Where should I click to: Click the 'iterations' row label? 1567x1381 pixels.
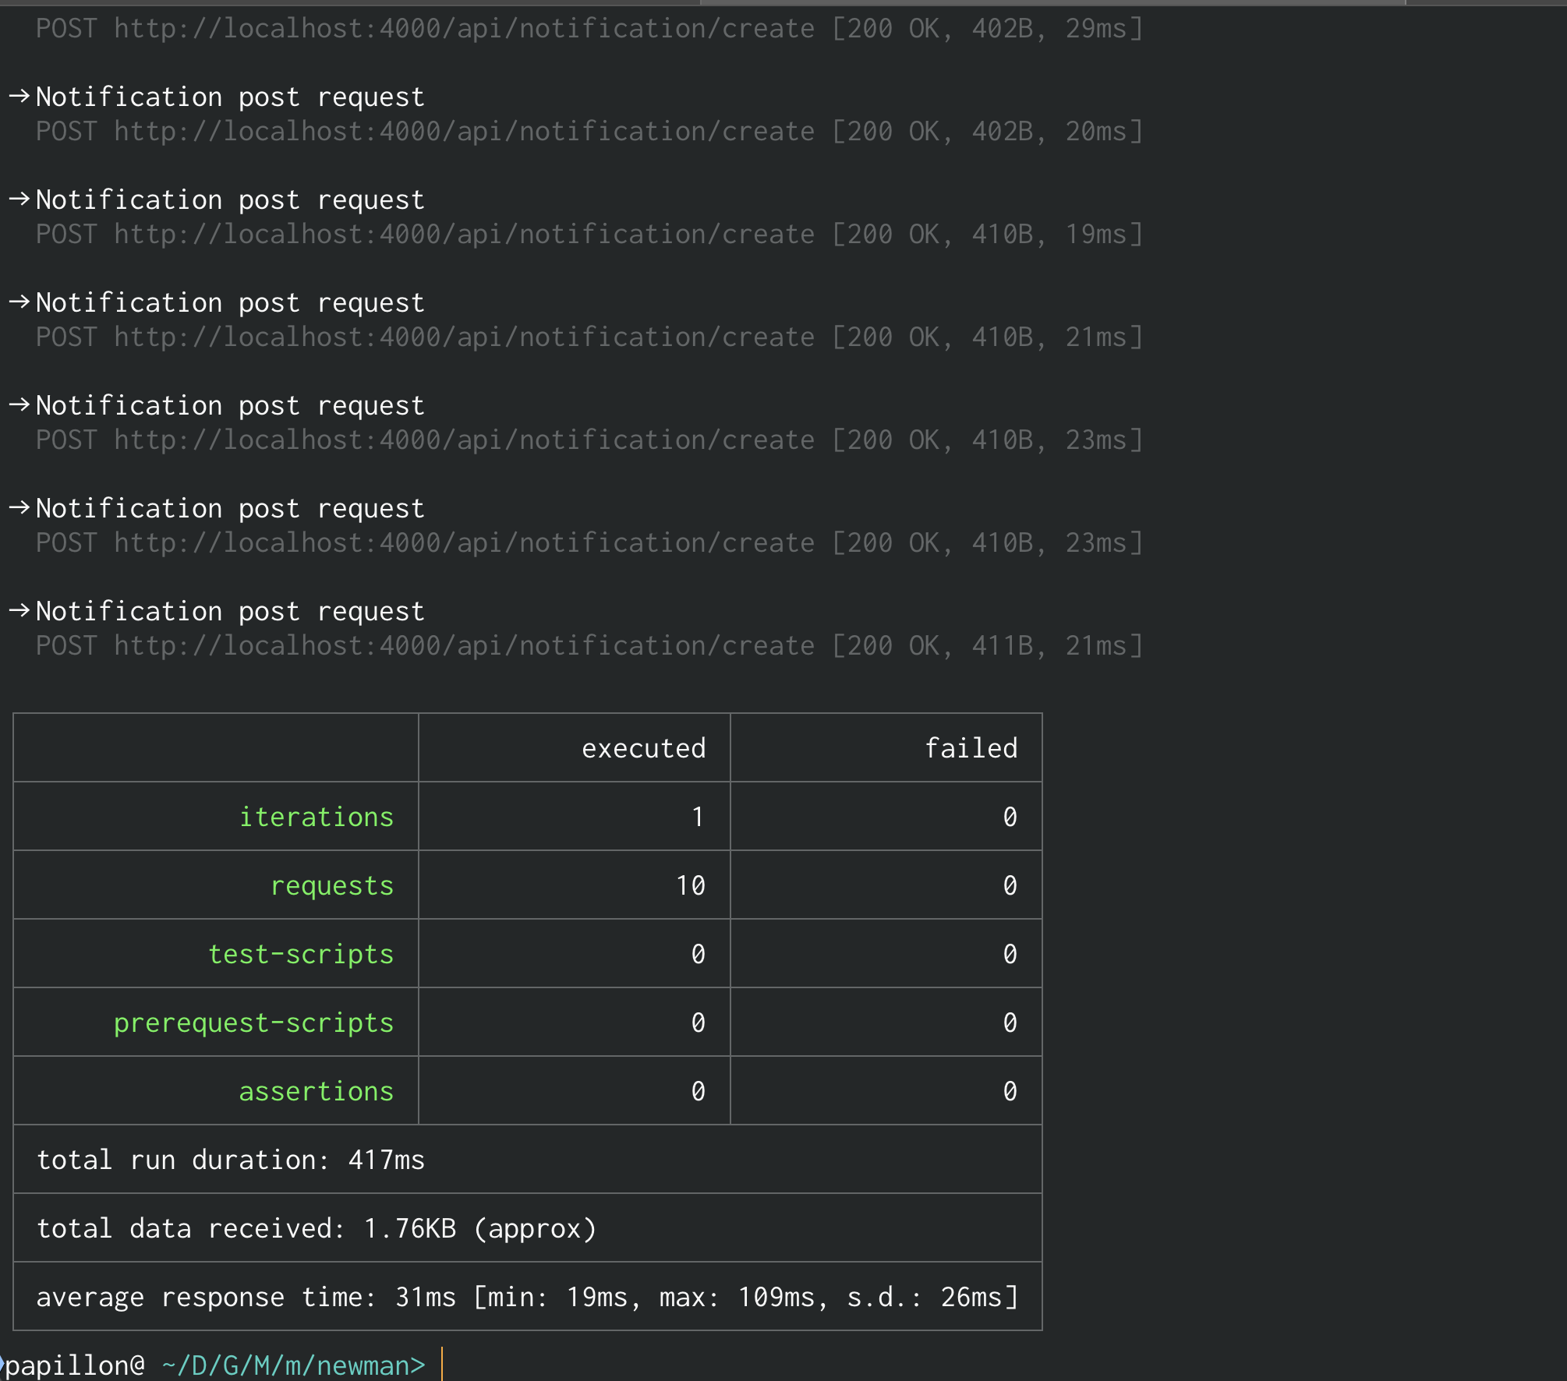[x=316, y=817]
